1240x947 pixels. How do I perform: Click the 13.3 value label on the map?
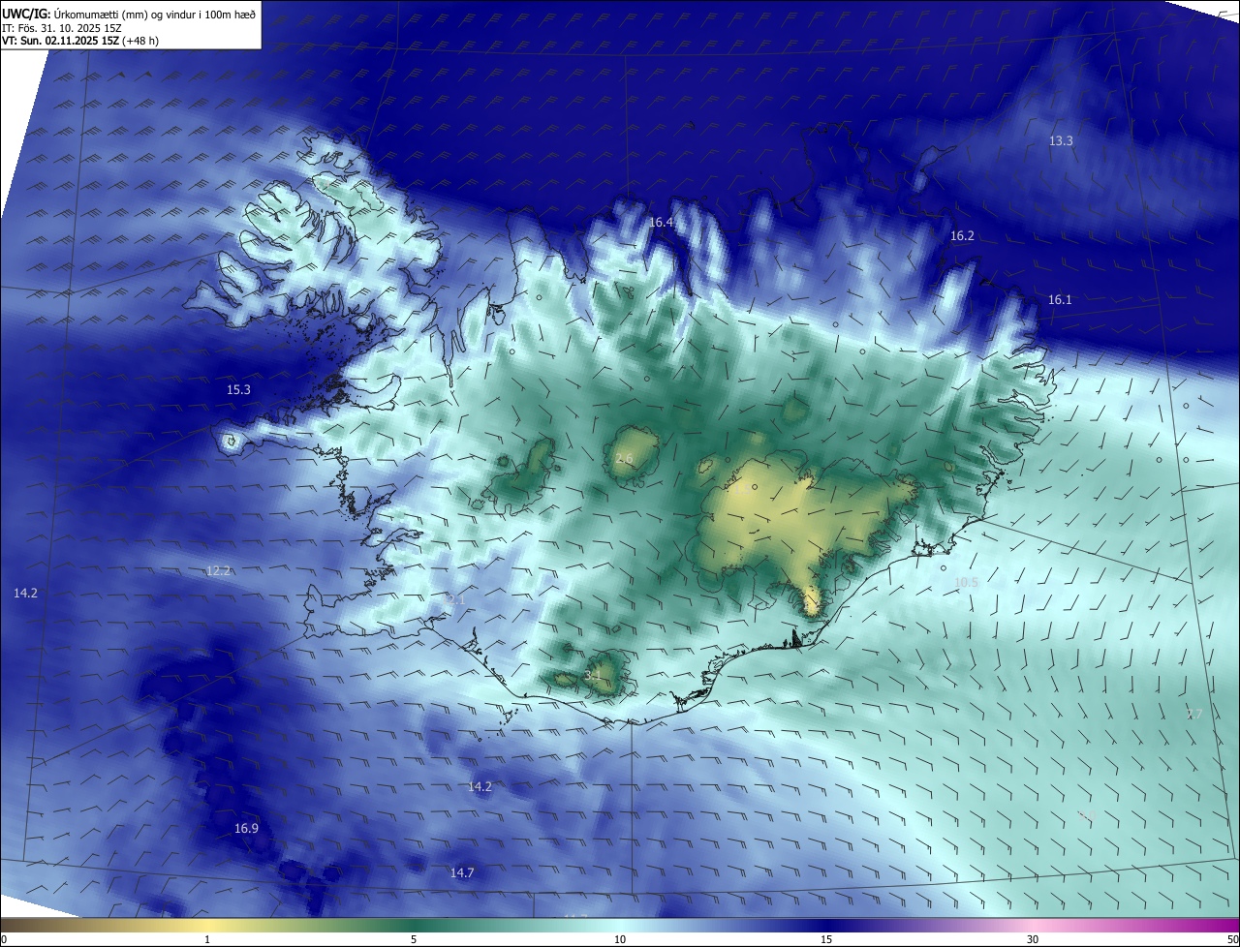point(1061,141)
